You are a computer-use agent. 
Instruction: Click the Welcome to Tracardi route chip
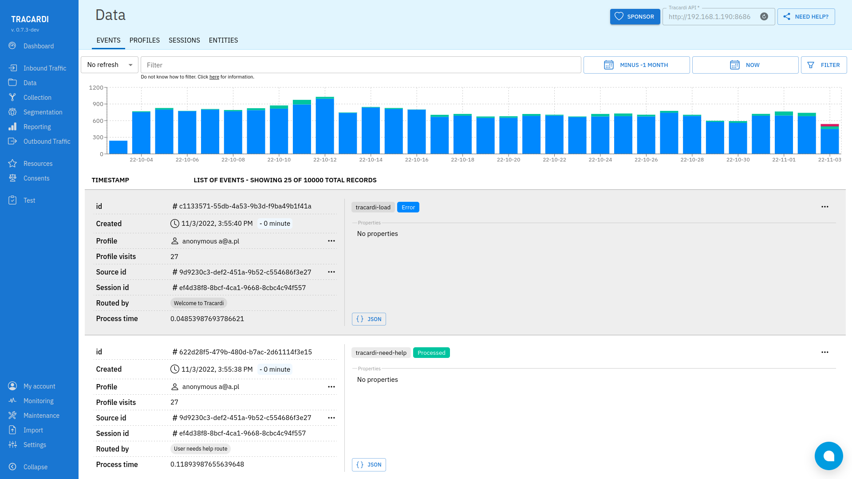(x=199, y=303)
